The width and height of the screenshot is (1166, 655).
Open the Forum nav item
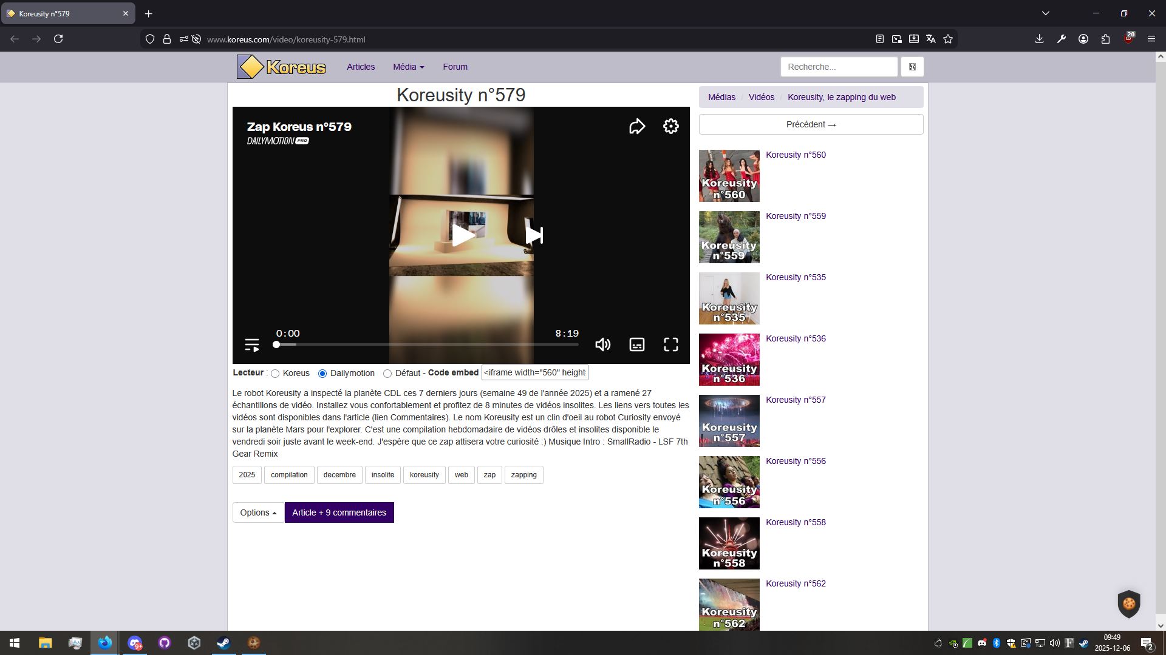click(455, 67)
